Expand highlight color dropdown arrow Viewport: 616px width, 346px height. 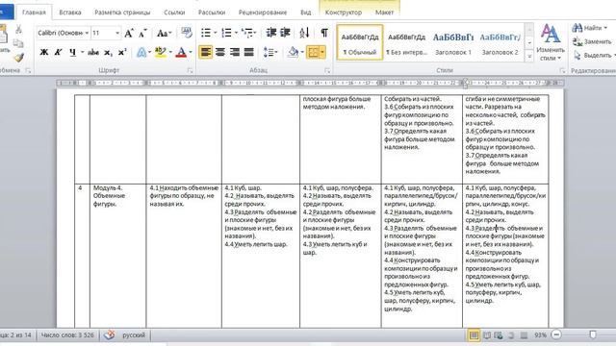click(170, 52)
